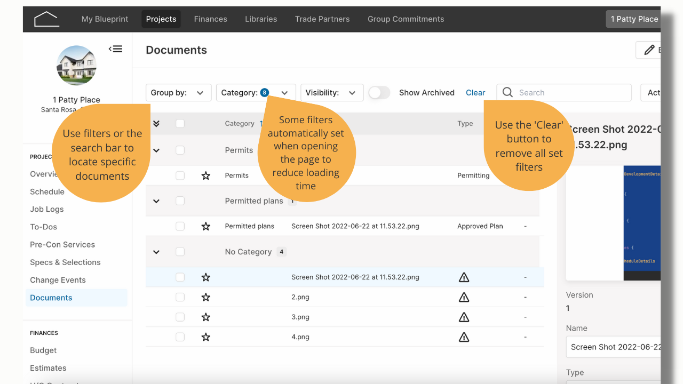The image size is (683, 384).
Task: Click the magnifier icon in search box
Action: (508, 92)
